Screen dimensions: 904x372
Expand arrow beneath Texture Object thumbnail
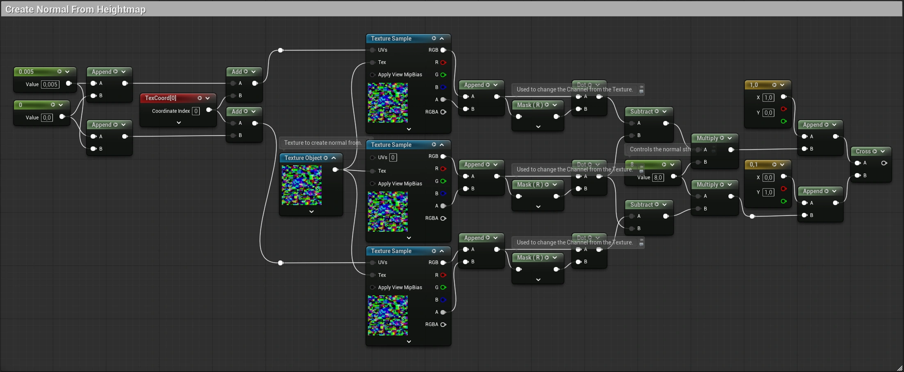311,212
